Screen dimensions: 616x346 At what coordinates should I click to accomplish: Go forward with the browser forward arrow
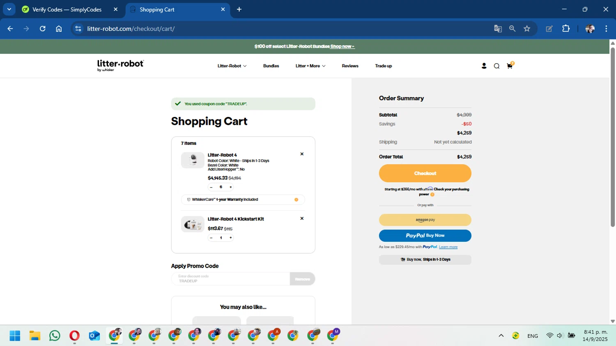pyautogui.click(x=26, y=29)
